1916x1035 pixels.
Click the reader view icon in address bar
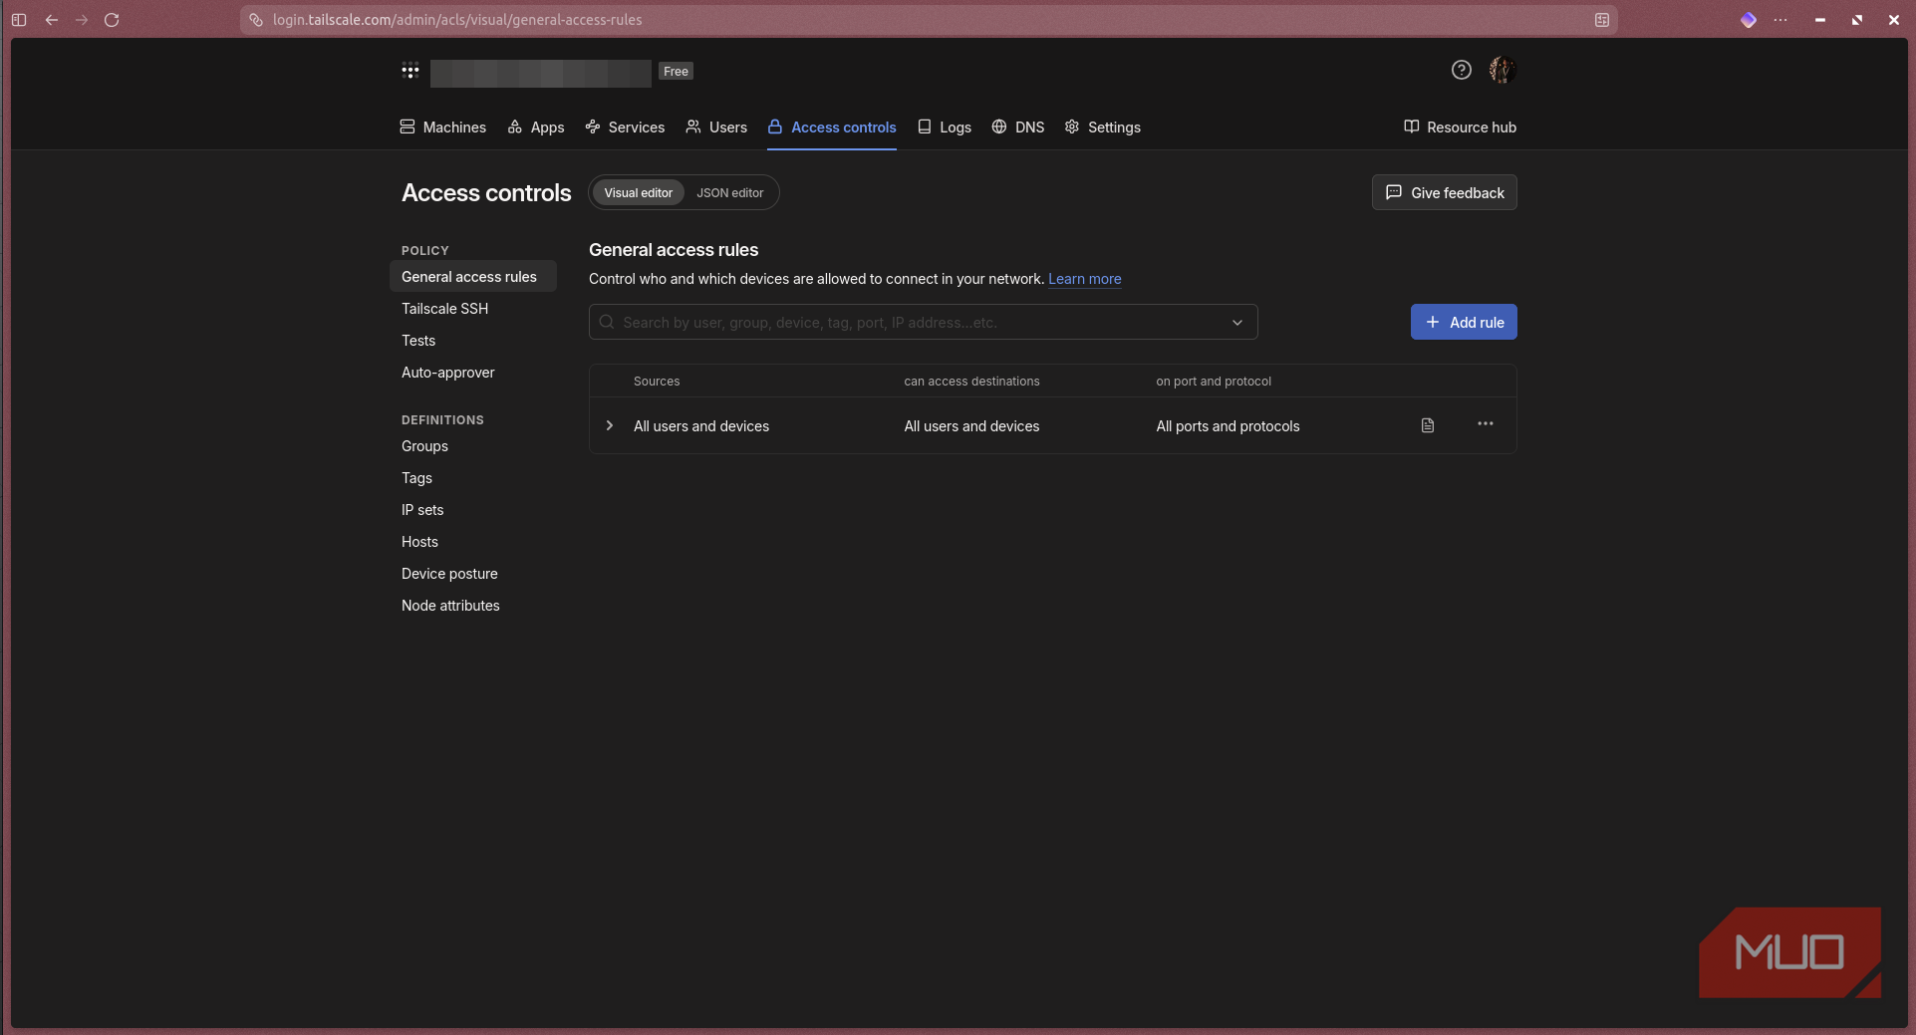point(1601,20)
